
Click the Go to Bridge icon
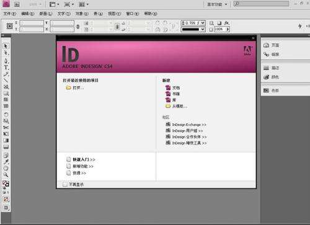(x=17, y=4)
